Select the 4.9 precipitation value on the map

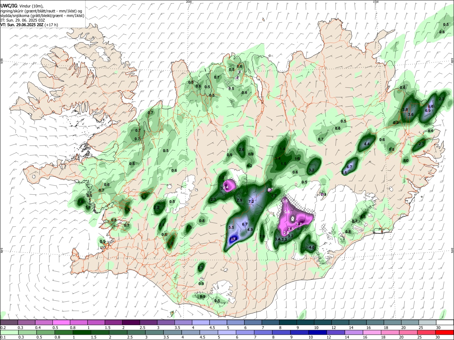(x=250, y=229)
